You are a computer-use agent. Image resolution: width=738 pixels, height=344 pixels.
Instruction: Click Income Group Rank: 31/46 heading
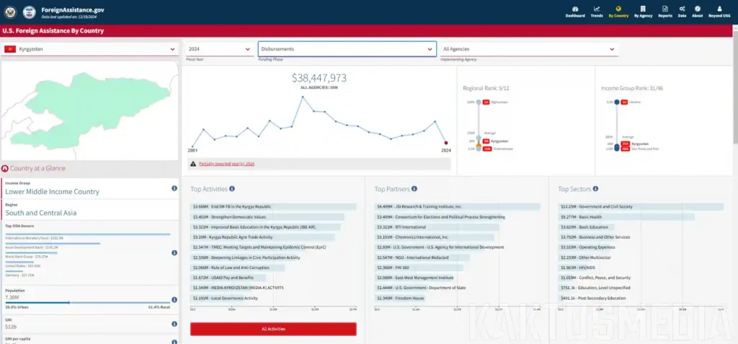(631, 88)
